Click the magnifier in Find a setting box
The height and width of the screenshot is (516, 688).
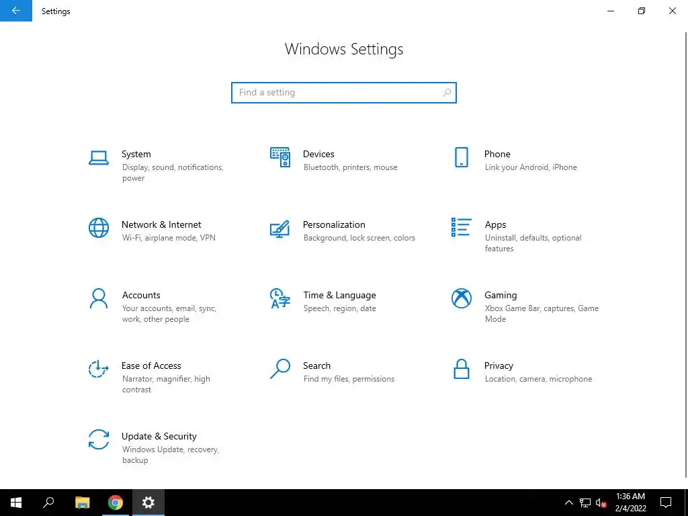[x=447, y=93]
